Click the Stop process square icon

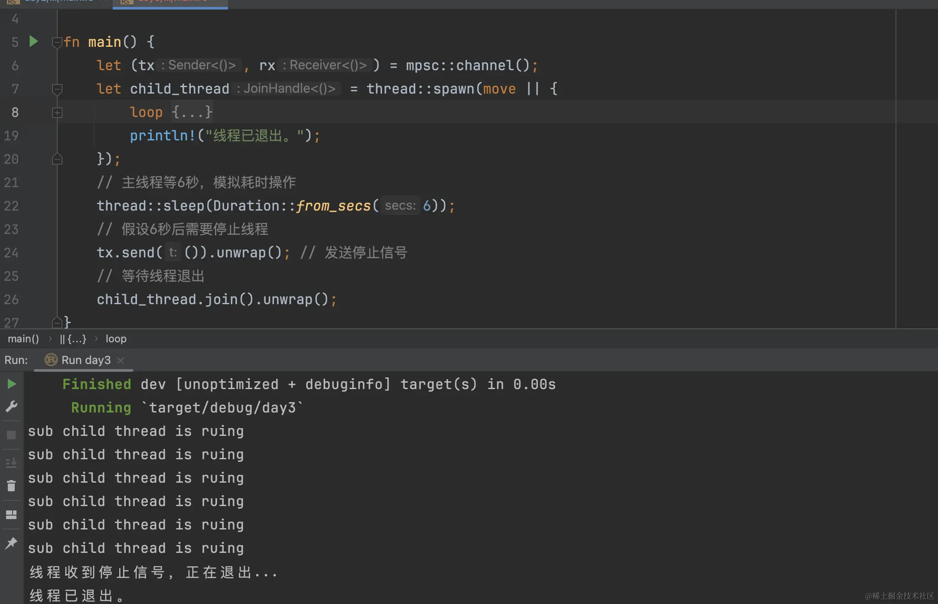tap(12, 435)
